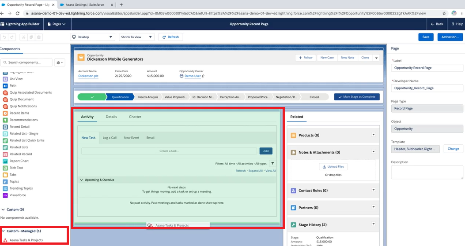Bookmark this page with the star icon
This screenshot has height=246, width=465.
tap(444, 13)
